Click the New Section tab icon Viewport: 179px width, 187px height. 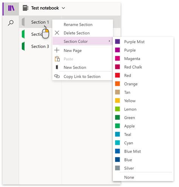click(57, 67)
